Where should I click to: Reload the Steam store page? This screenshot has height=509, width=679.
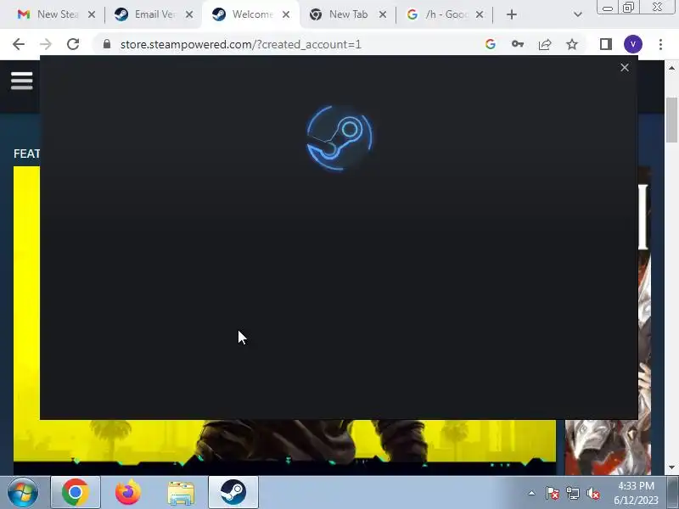tap(73, 44)
